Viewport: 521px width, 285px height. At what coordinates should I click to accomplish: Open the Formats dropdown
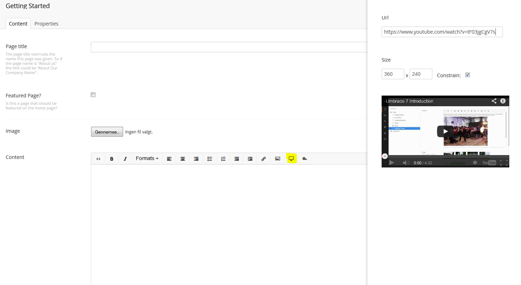point(147,159)
